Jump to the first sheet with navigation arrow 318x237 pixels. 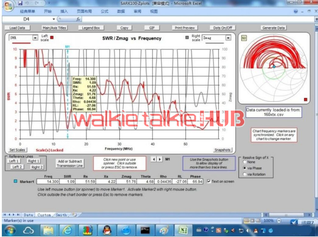4,215
